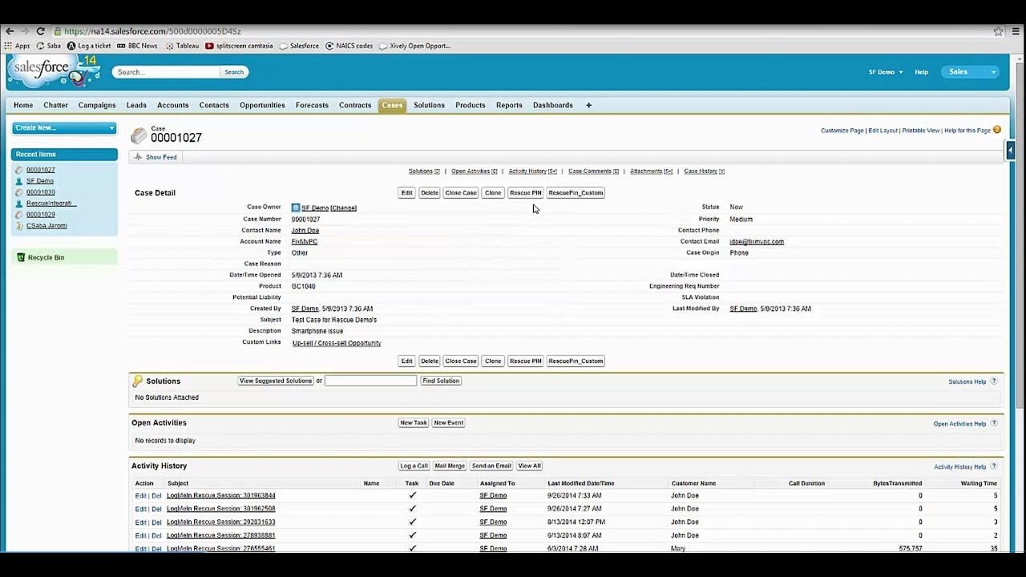Click the top Close Case button
Image resolution: width=1026 pixels, height=577 pixels.
461,192
